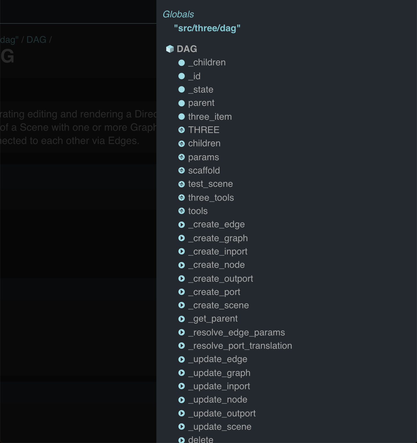Viewport: 417px width, 443px height.
Task: Select _create_scene in the sidebar
Action: coord(219,305)
